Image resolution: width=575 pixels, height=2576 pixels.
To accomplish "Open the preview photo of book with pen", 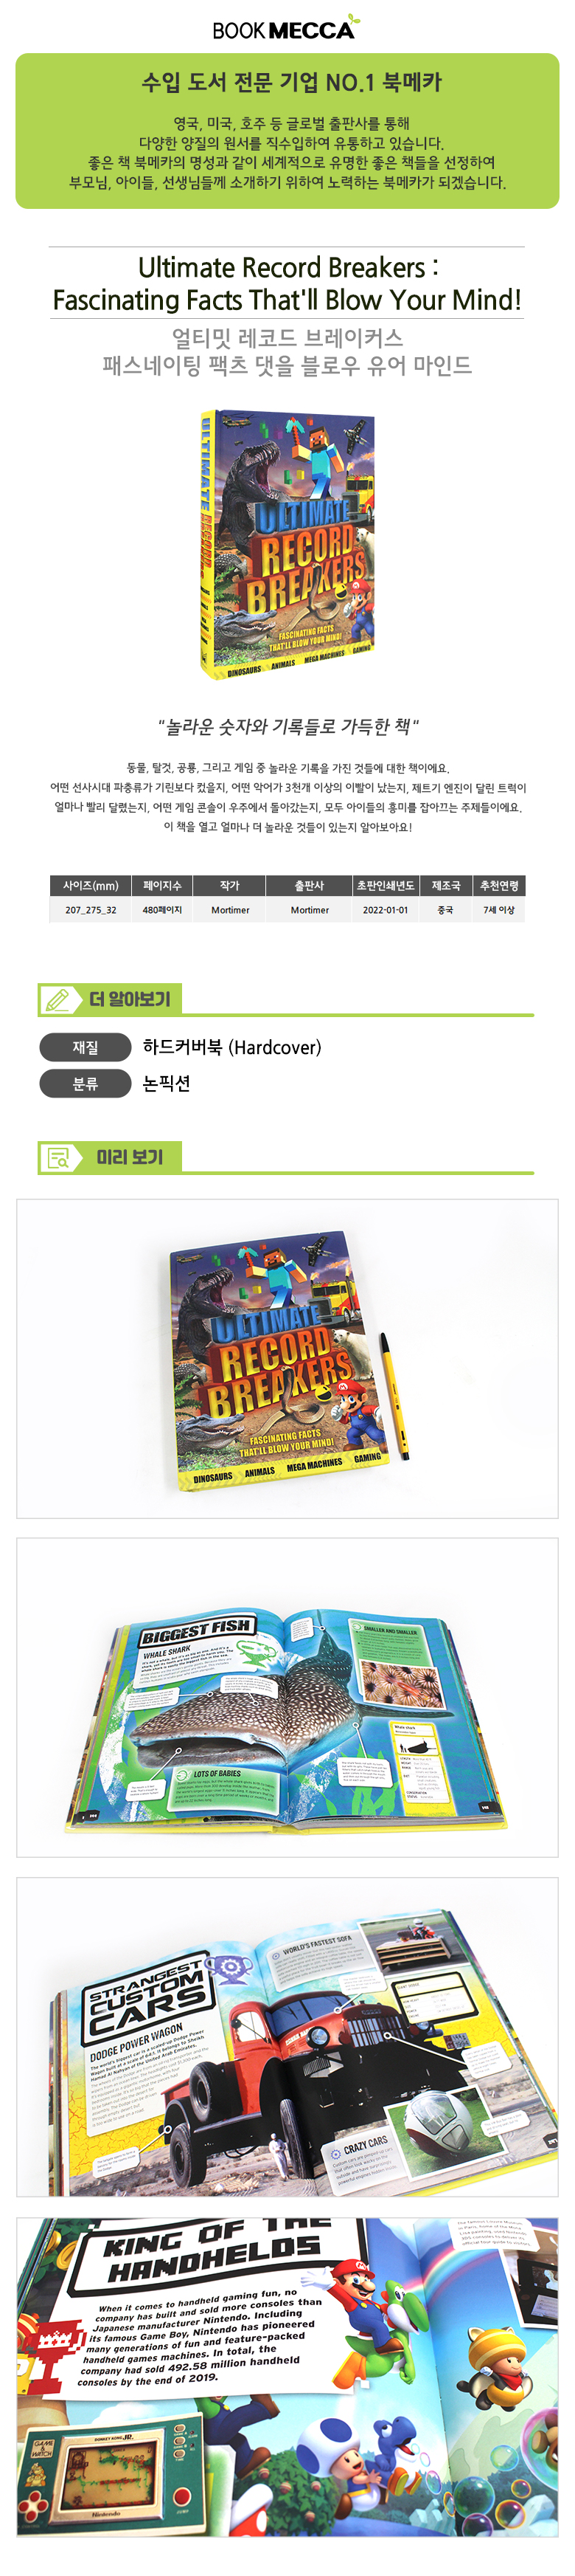I will pos(287,1358).
